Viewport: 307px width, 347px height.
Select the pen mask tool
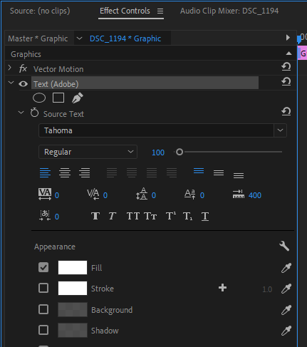point(78,98)
